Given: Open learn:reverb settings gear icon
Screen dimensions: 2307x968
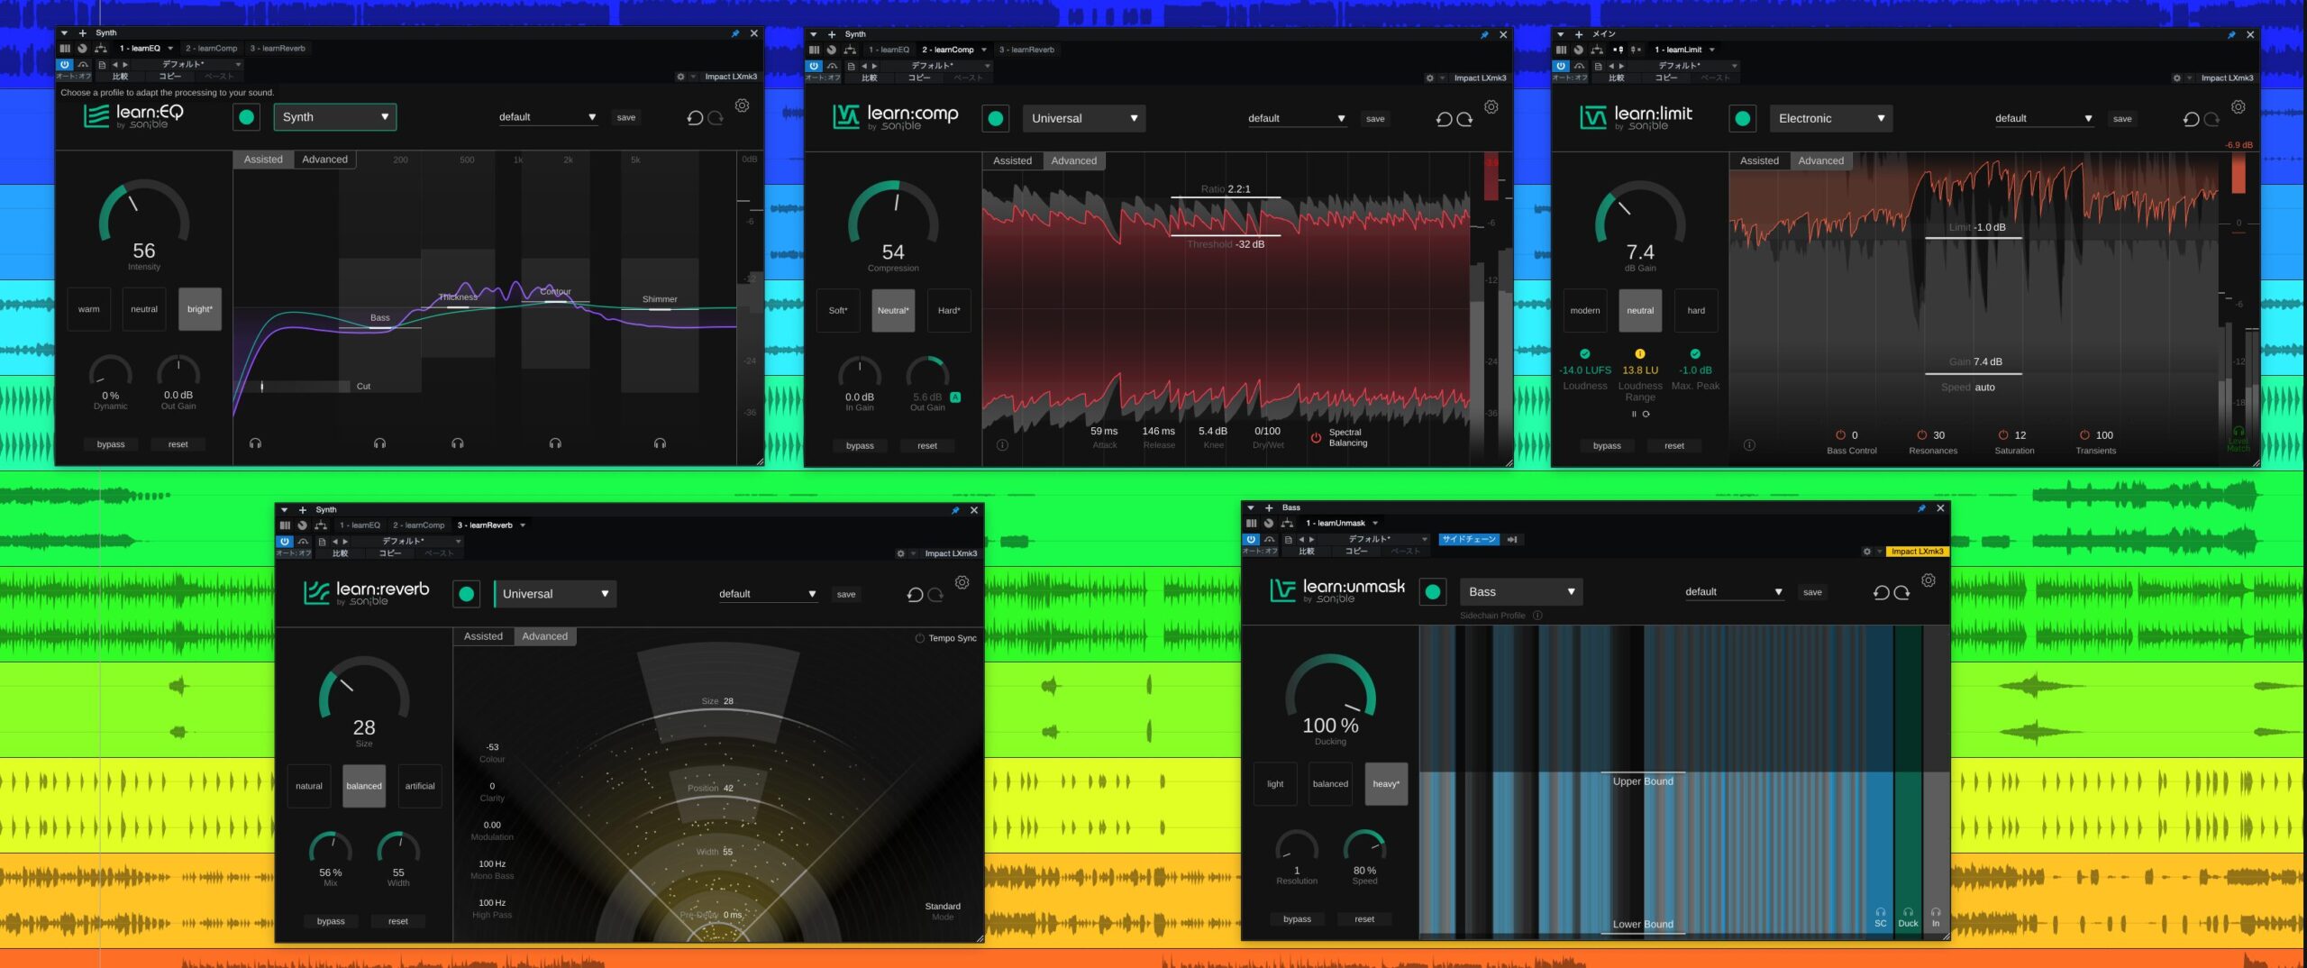Looking at the screenshot, I should click(x=962, y=582).
